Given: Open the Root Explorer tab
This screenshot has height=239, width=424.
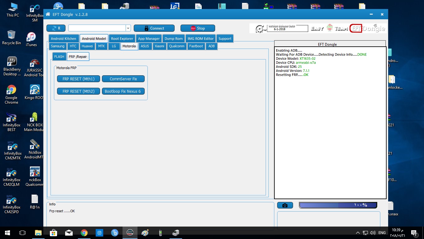Looking at the screenshot, I should [122, 39].
